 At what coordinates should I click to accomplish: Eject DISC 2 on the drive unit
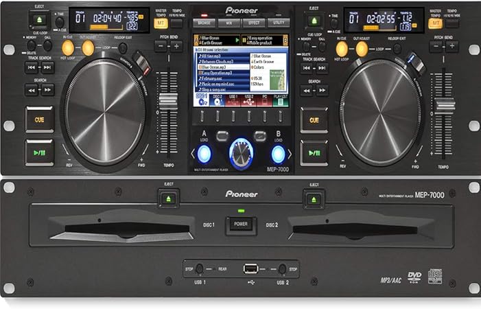tap(314, 200)
